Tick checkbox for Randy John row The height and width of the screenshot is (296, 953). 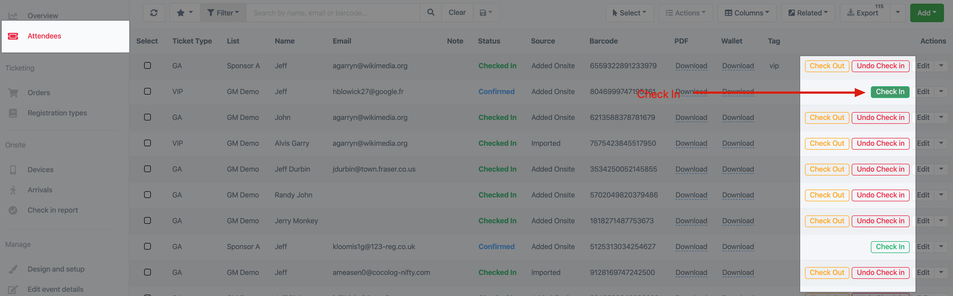tap(147, 195)
